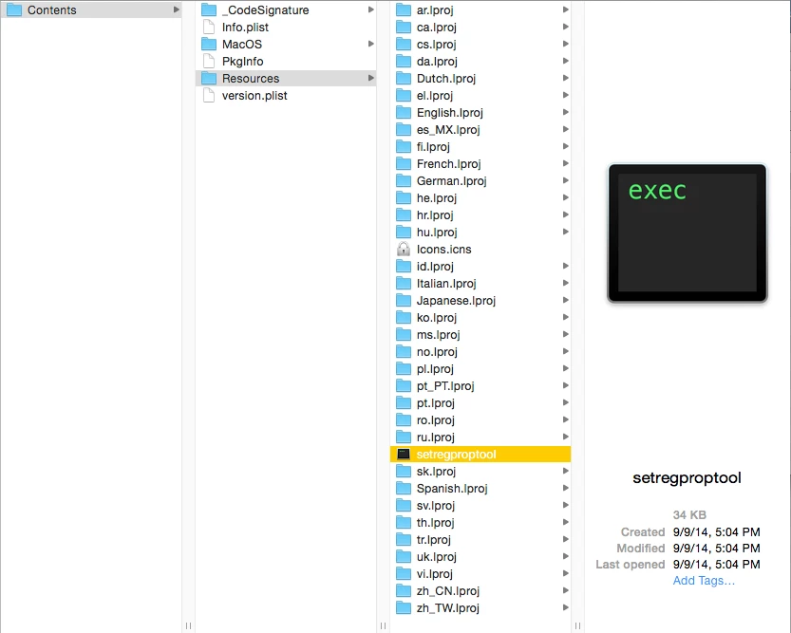Screen dimensions: 791x633
Task: Select the ro.lproj row
Action: click(x=480, y=420)
